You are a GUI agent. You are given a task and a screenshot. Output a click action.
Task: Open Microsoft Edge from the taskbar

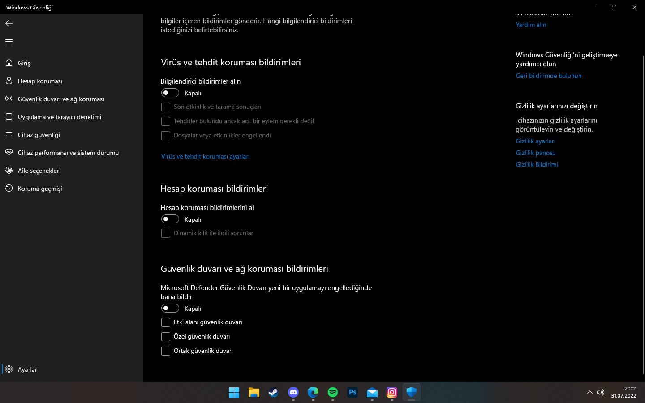[313, 392]
